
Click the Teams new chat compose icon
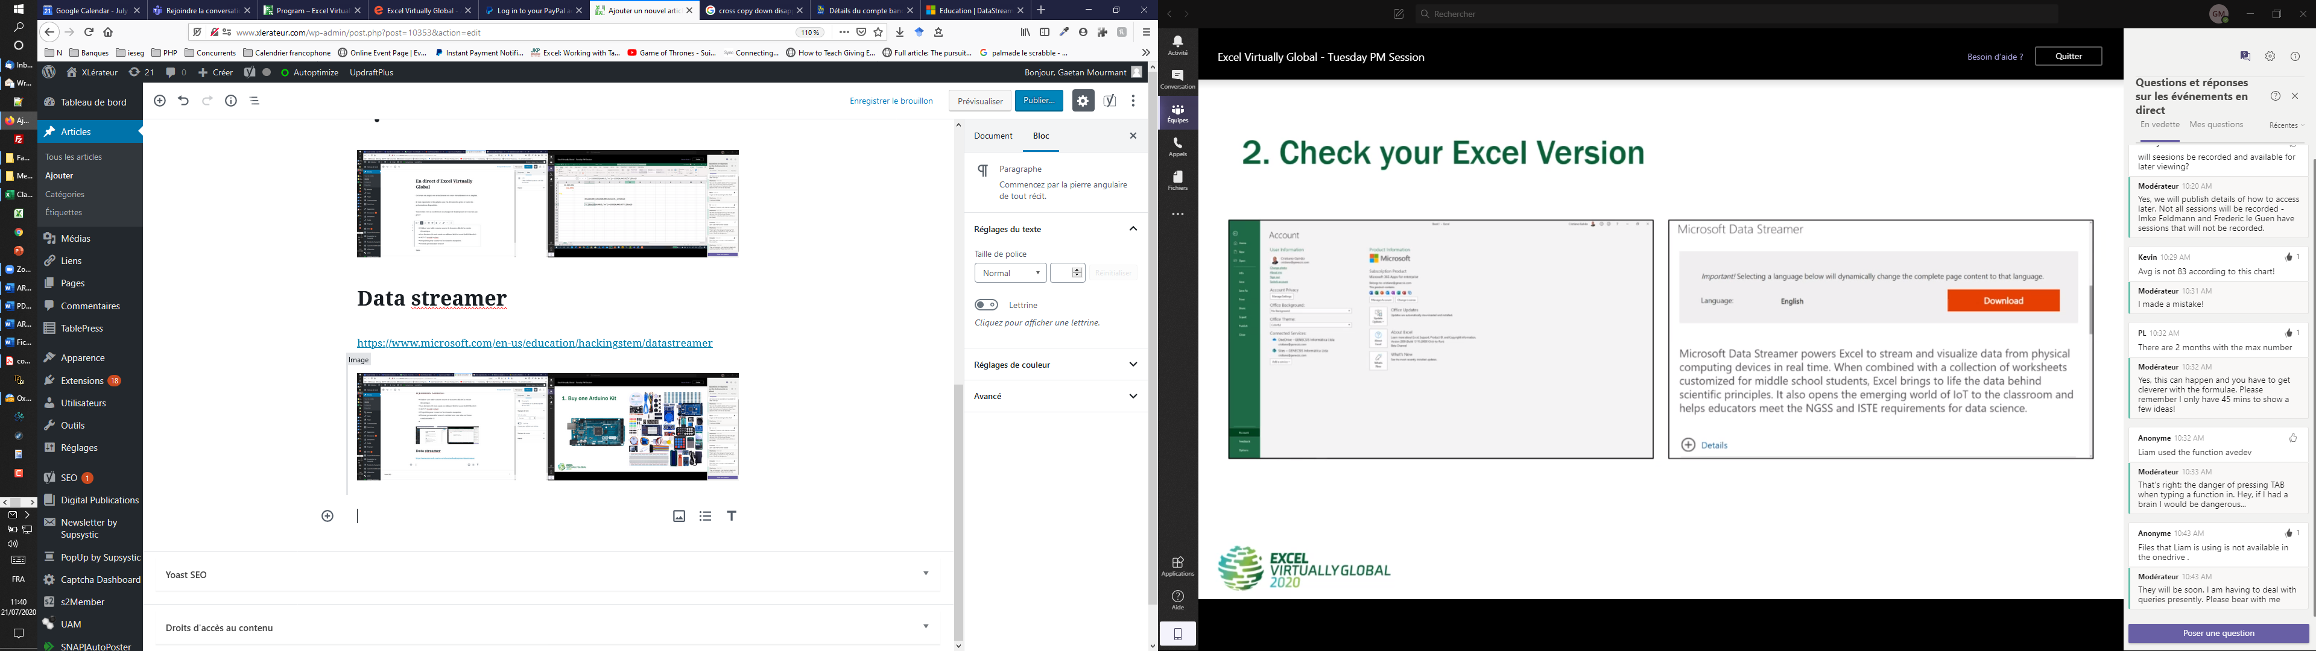[x=1398, y=14]
